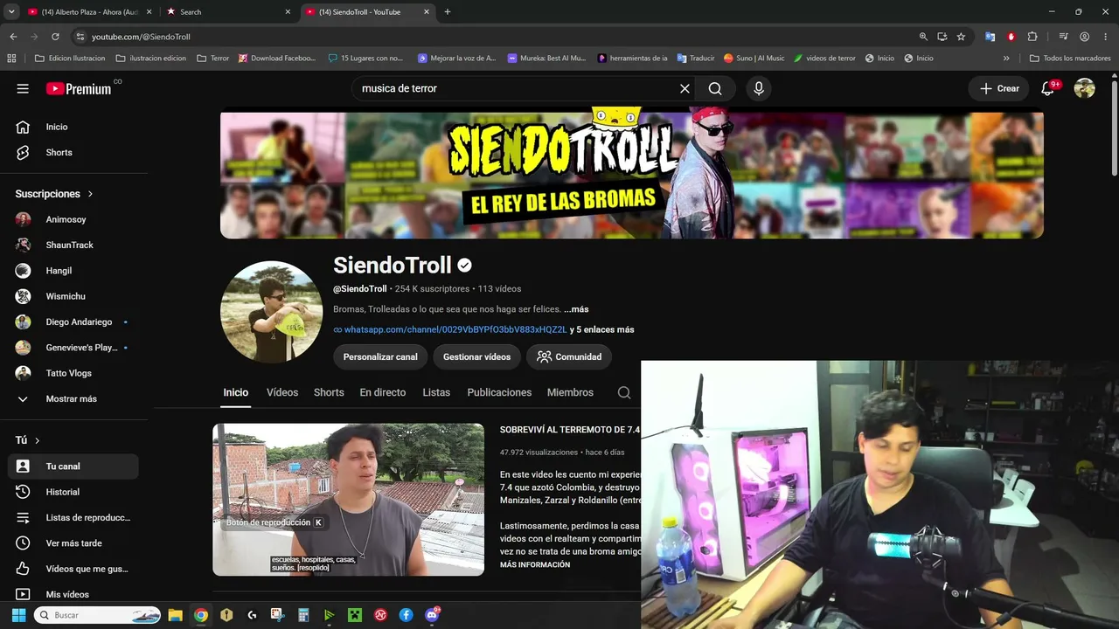
Task: Open Listas channel tab
Action: click(x=436, y=392)
